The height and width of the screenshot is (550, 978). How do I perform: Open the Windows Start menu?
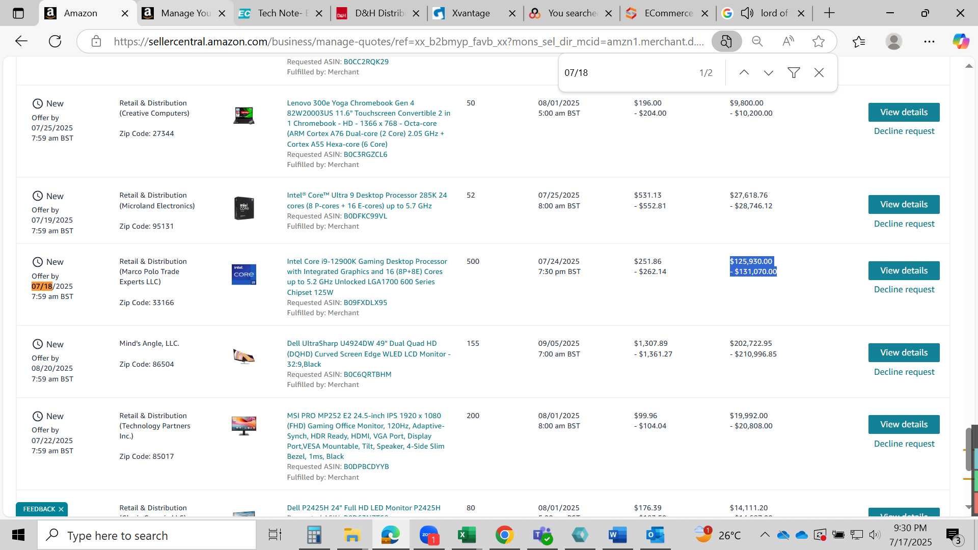tap(18, 535)
